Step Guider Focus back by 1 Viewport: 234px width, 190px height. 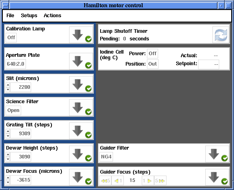point(117,180)
